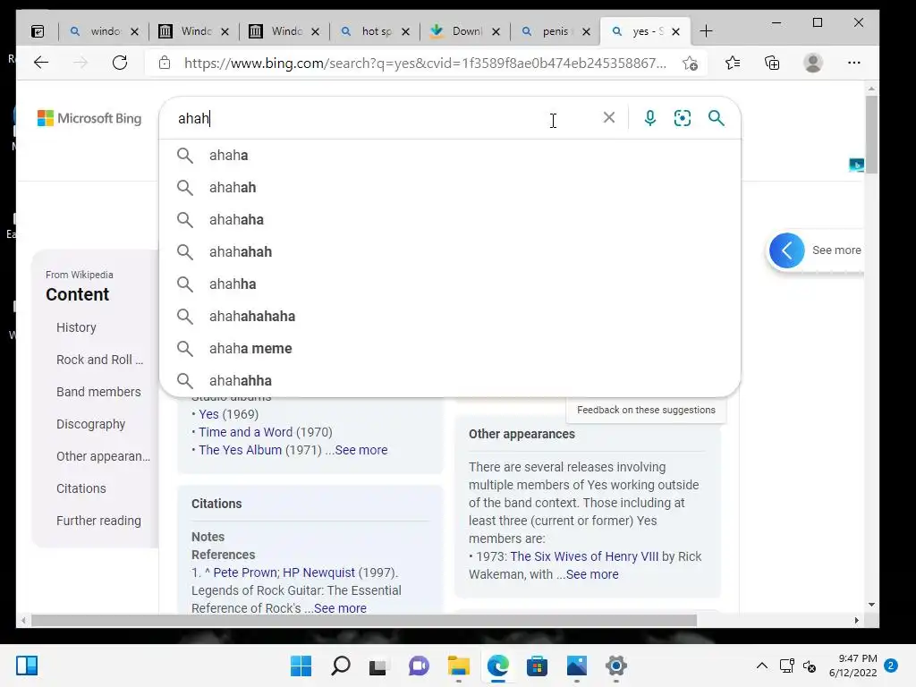
Task: Open the Photos app on taskbar
Action: 577,666
